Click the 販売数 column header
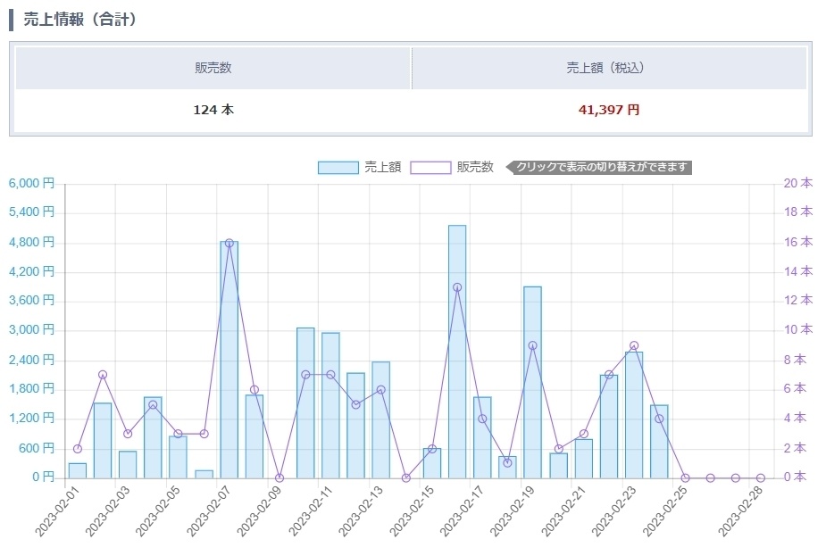The image size is (826, 556). (x=213, y=68)
